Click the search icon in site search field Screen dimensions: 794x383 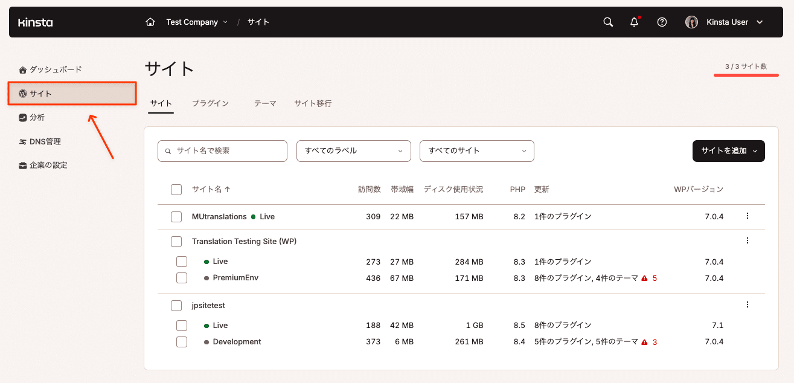[168, 151]
